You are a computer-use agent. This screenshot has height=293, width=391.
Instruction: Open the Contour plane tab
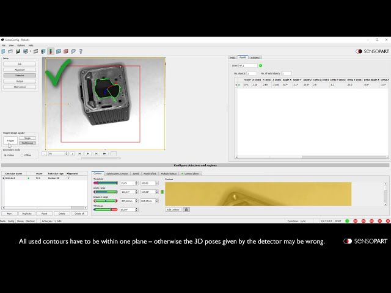190,173
